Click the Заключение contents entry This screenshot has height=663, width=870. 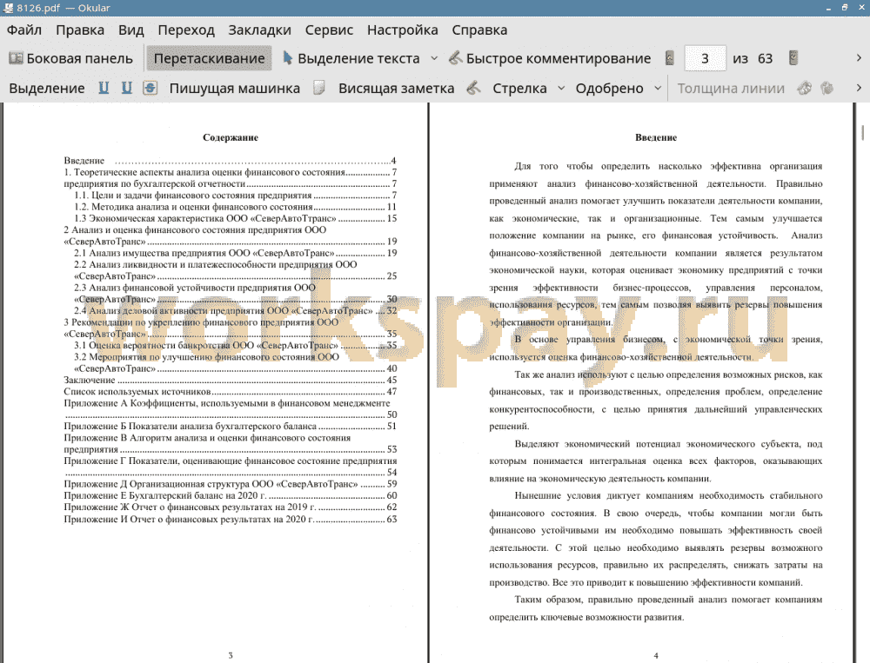point(231,380)
